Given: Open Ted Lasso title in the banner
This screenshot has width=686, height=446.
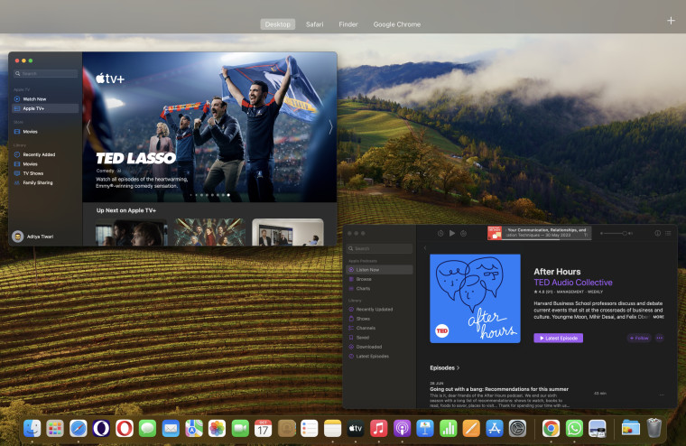Looking at the screenshot, I should click(135, 158).
